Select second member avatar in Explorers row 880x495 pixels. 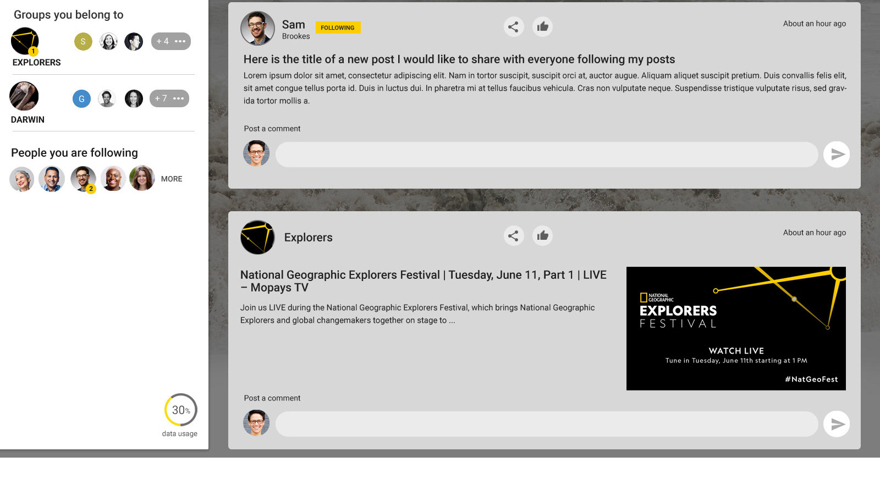point(108,41)
